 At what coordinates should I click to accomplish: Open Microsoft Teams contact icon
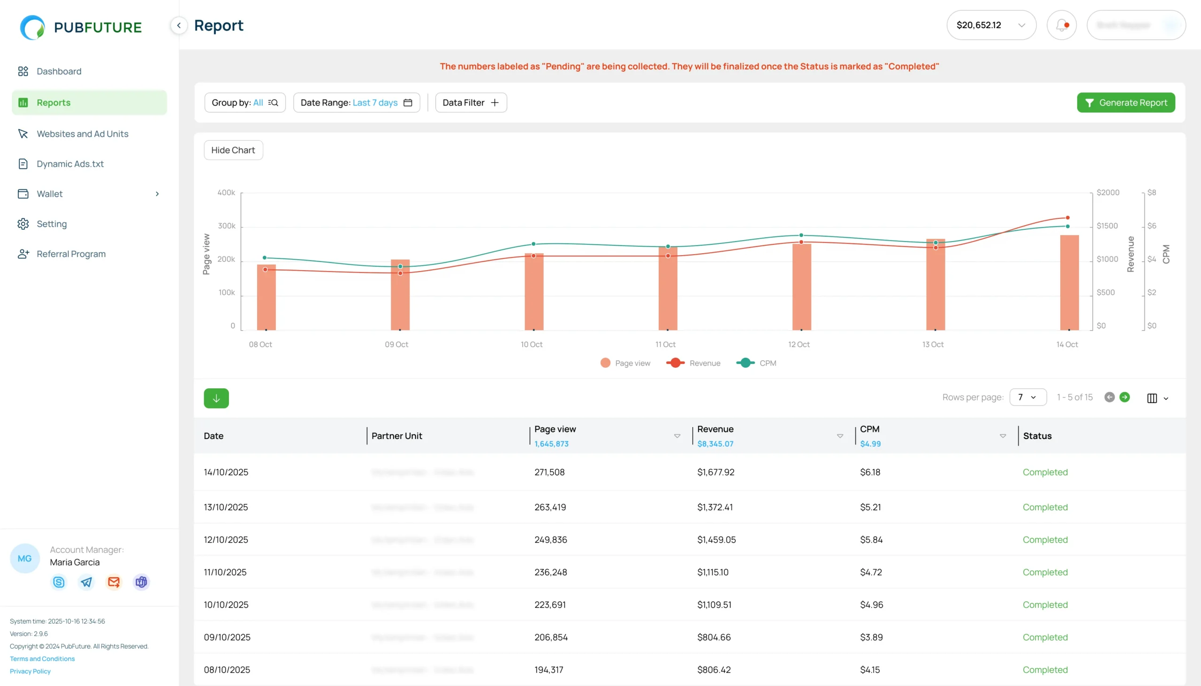pyautogui.click(x=141, y=582)
